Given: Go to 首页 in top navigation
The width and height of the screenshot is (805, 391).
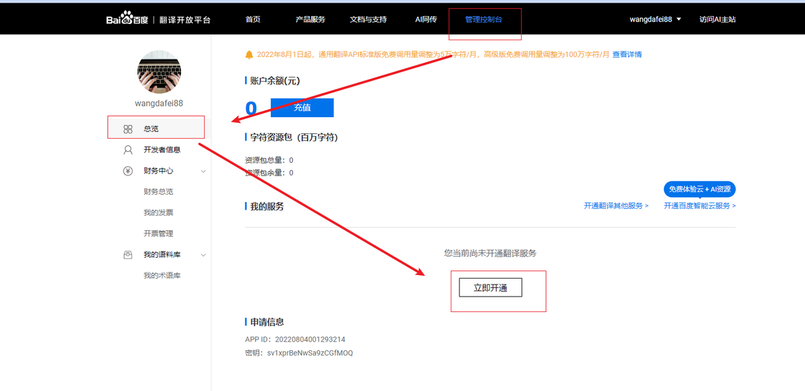Looking at the screenshot, I should pos(253,19).
